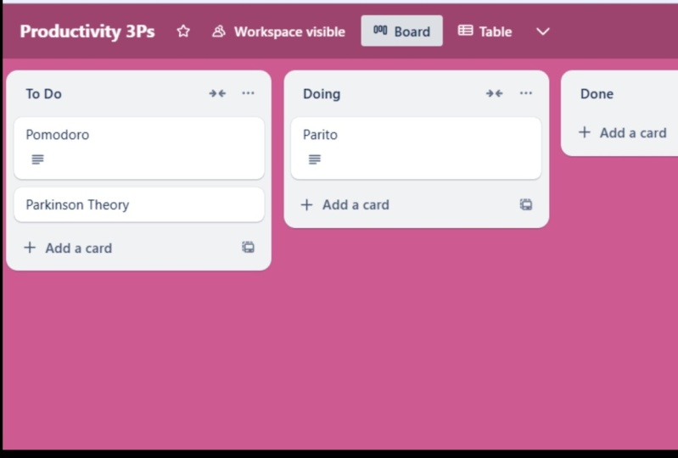The height and width of the screenshot is (458, 678).
Task: Click the Done list title
Action: pos(597,94)
